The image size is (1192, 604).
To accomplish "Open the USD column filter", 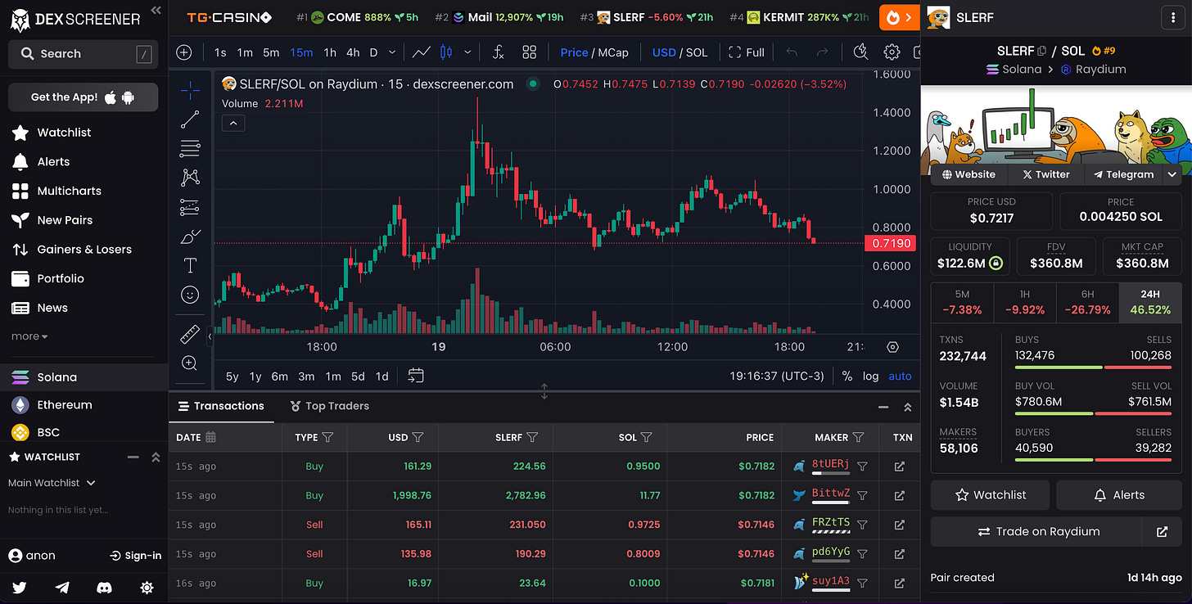I will pos(418,438).
